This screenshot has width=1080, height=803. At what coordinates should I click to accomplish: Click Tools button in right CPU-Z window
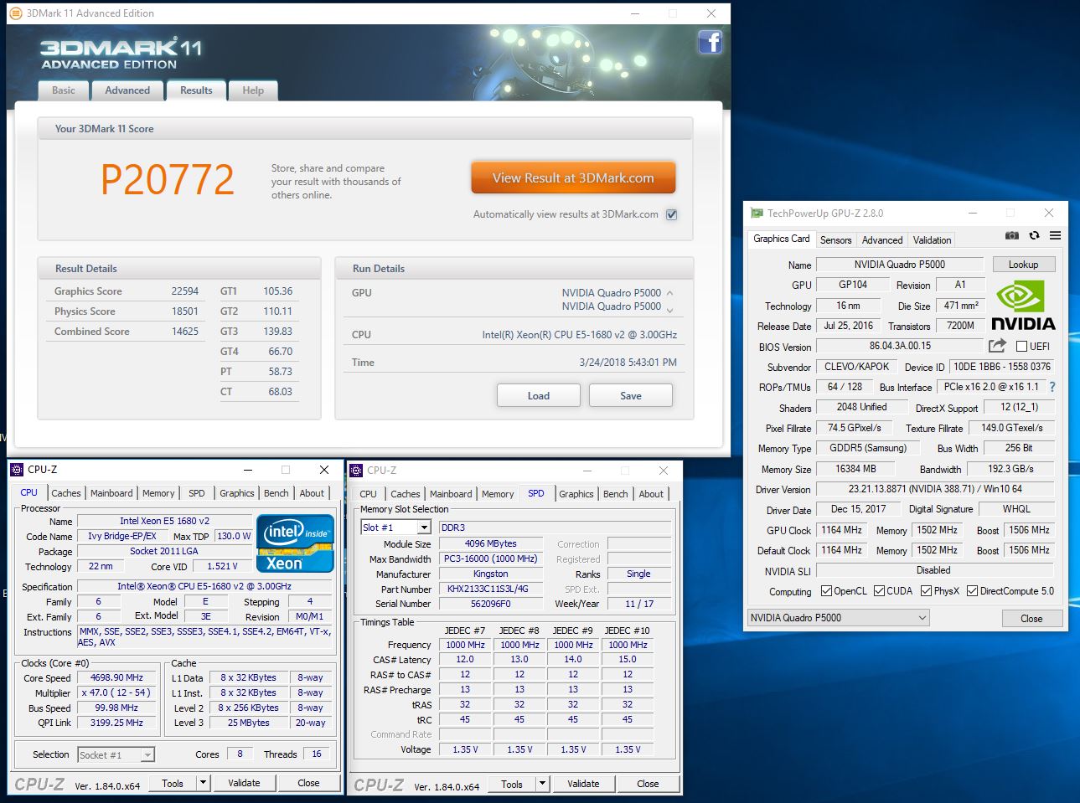[512, 784]
